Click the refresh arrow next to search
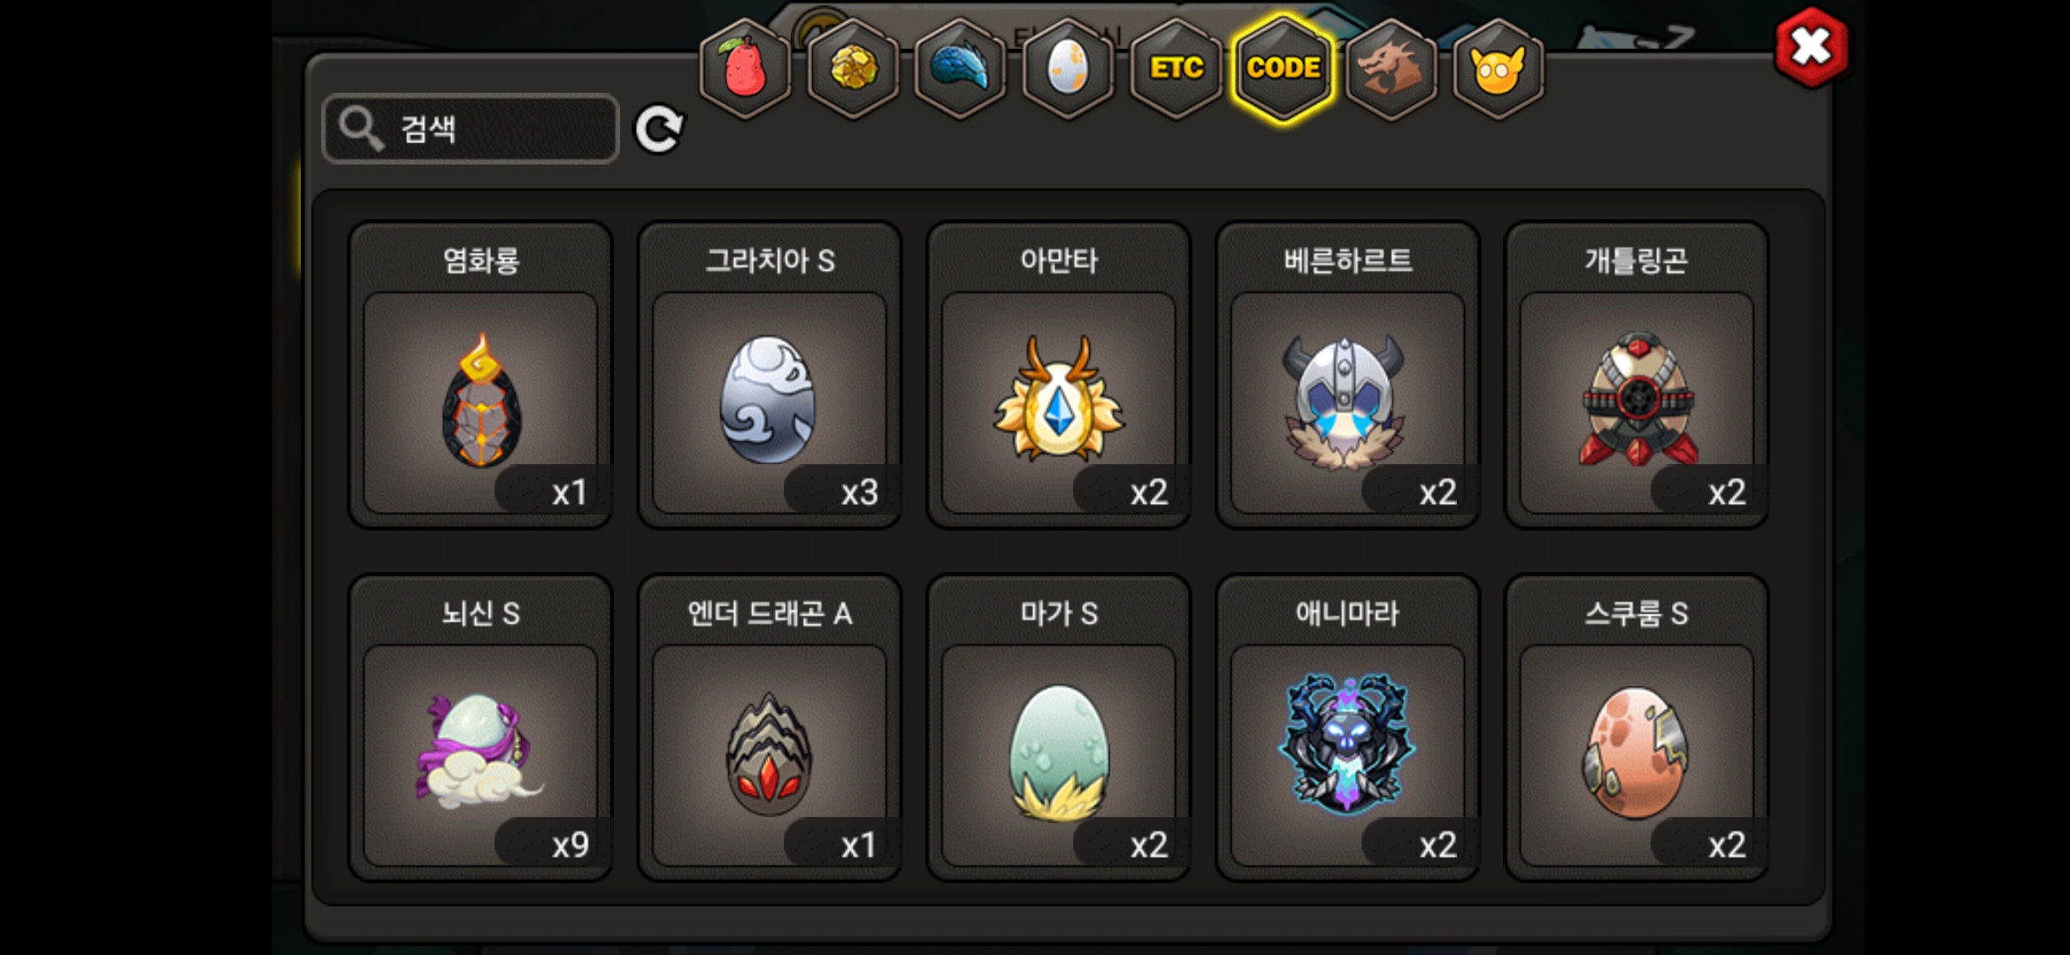 pyautogui.click(x=659, y=129)
